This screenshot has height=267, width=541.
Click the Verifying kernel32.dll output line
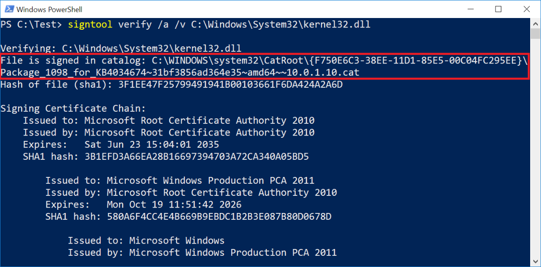tap(121, 48)
